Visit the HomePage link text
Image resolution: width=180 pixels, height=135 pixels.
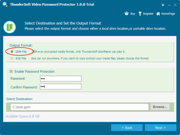(168, 14)
